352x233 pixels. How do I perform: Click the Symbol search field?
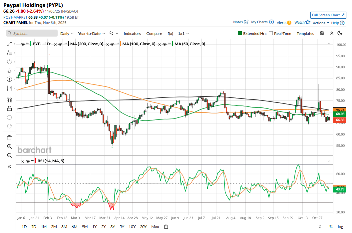[x=32, y=34]
